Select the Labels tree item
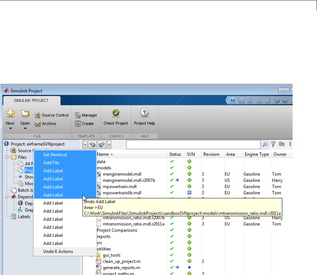 click(24, 217)
